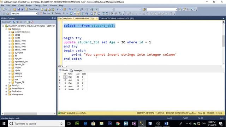This screenshot has width=226, height=127.
Task: Click the Age column header
Action: pos(78,74)
